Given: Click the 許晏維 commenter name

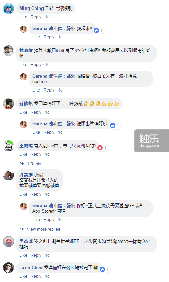Looking at the screenshot, I should pos(26,175).
